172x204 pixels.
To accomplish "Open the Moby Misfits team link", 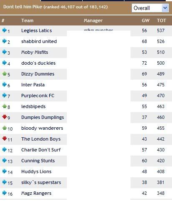I will tap(35, 52).
